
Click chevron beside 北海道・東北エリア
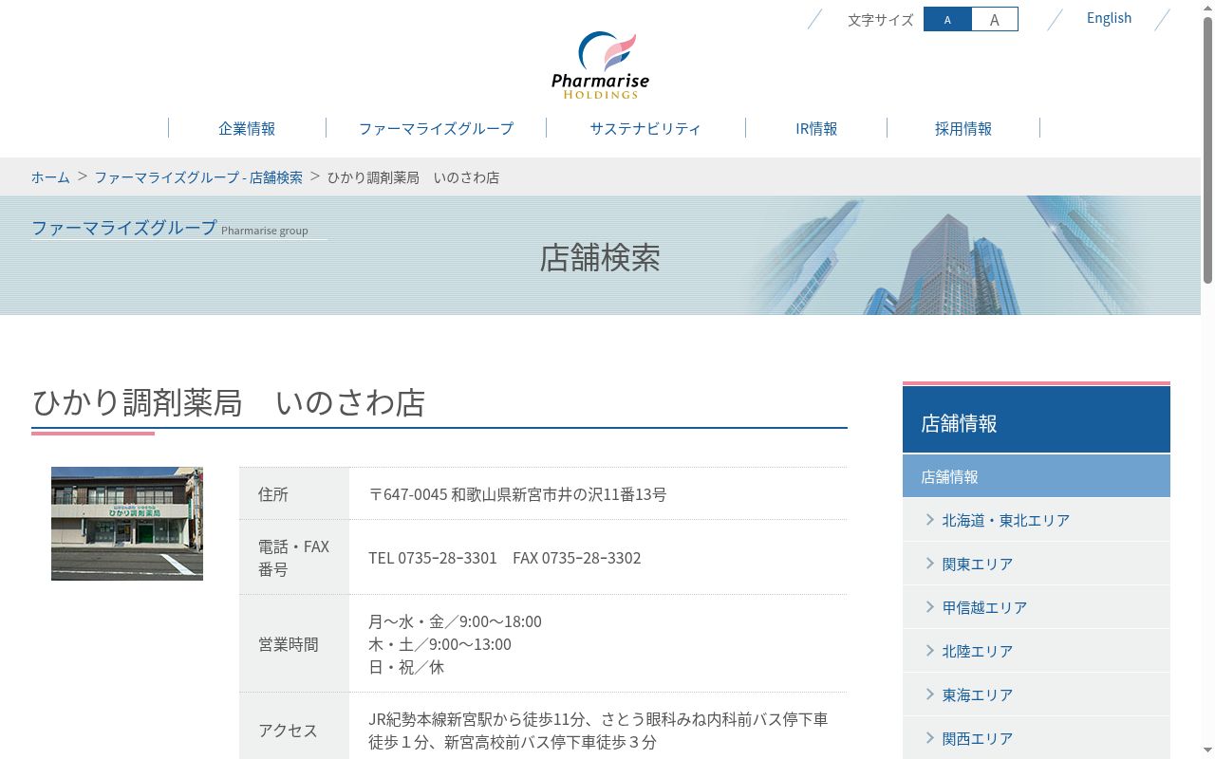tap(930, 519)
